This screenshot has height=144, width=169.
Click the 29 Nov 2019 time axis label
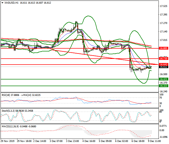pyautogui.click(x=7, y=141)
